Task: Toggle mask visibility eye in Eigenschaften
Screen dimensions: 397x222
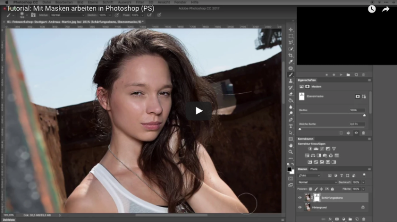Action: coord(356,133)
